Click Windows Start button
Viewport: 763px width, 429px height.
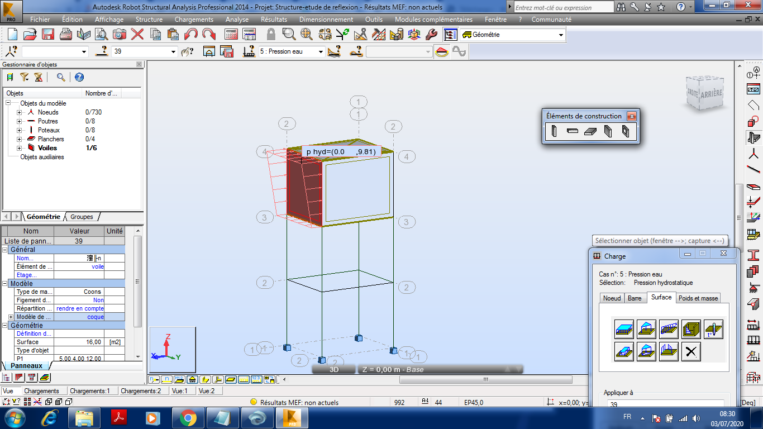[x=15, y=417]
